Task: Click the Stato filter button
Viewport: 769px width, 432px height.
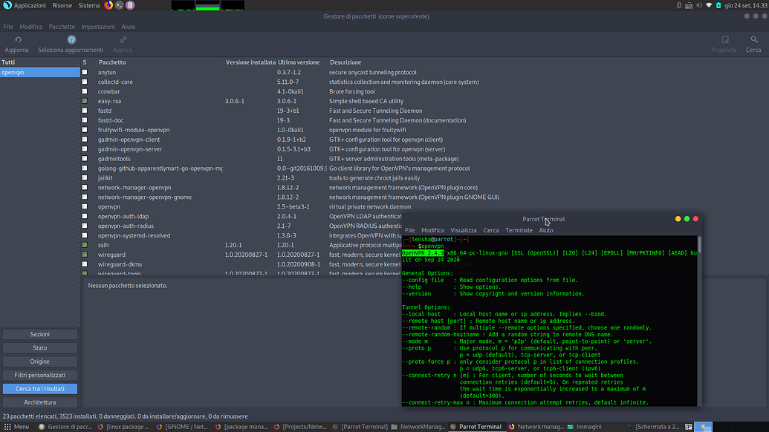Action: point(39,348)
